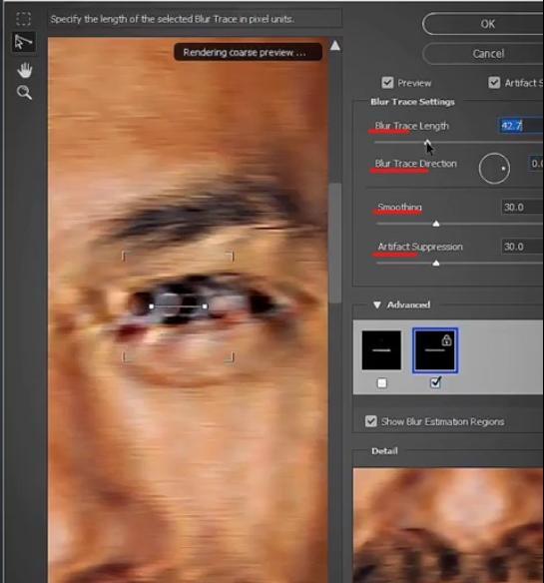Click the Blur Trace Length value field

coord(521,126)
